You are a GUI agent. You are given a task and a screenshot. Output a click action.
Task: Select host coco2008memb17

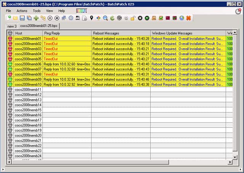coord(28,120)
